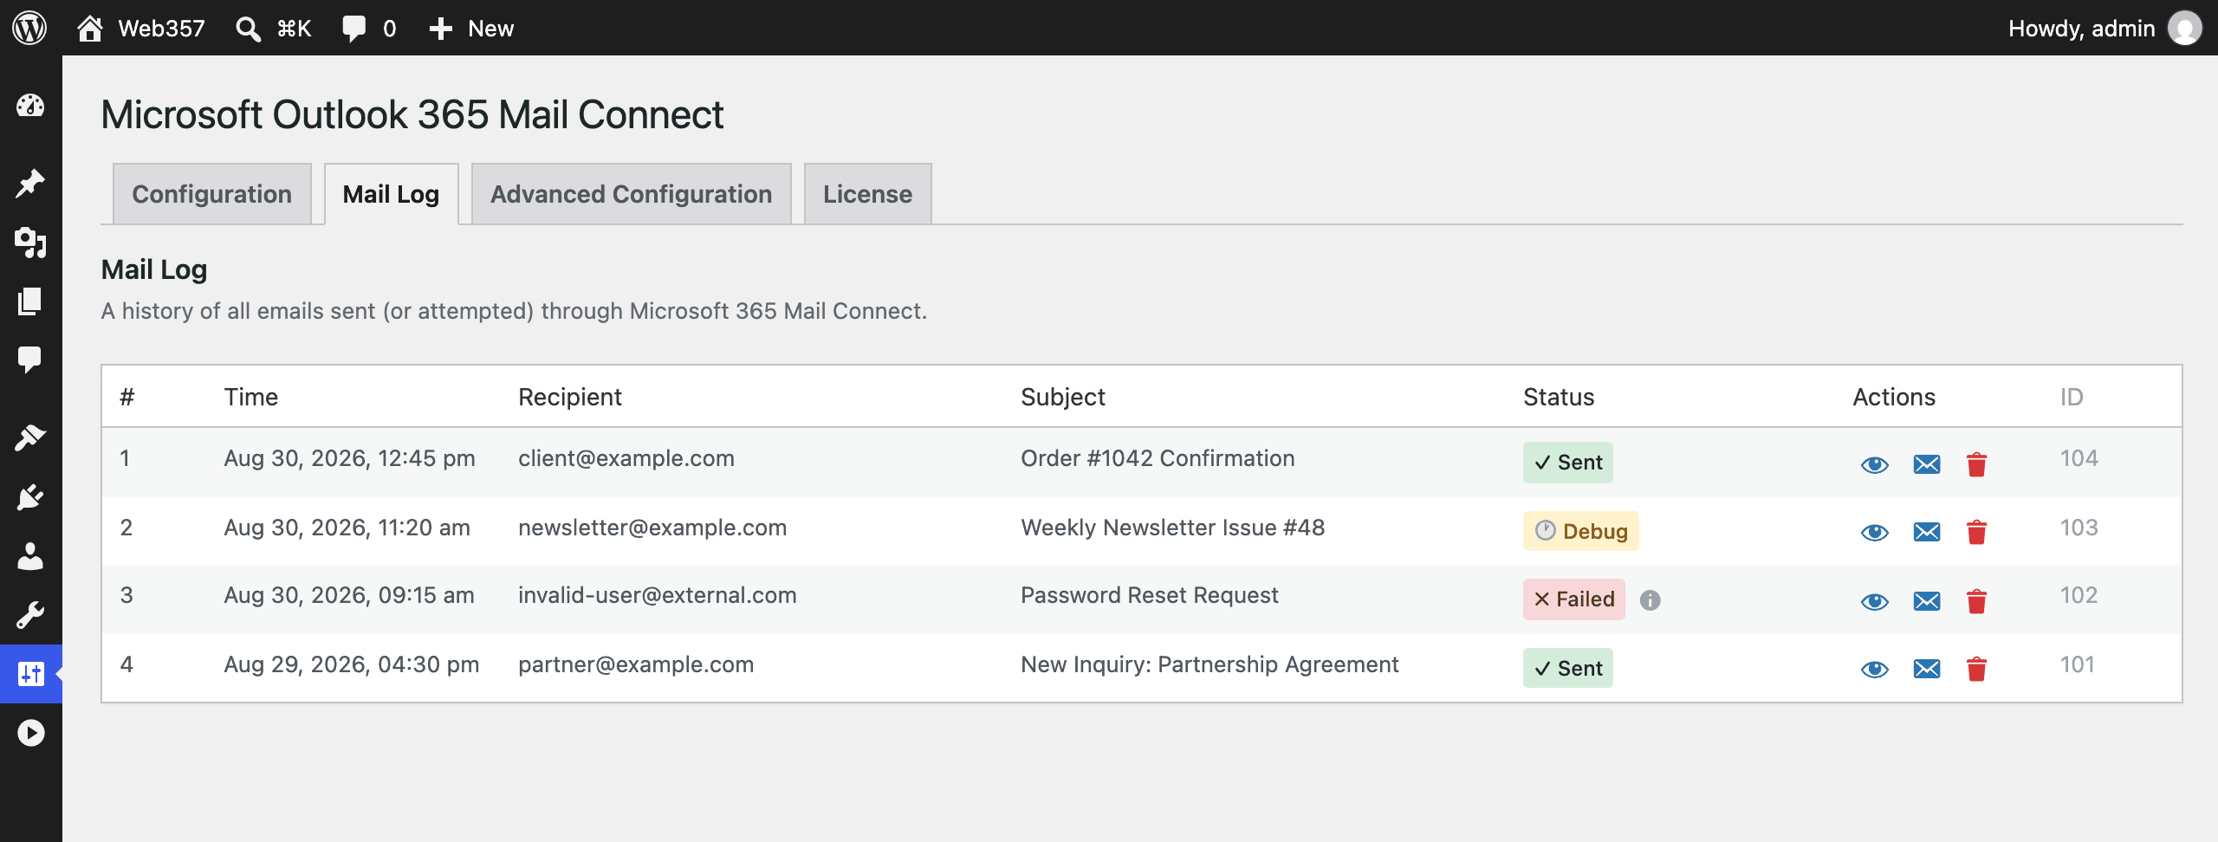Screen dimensions: 2218x842
Task: Open the Howdy, admin profile menu
Action: (x=2105, y=28)
